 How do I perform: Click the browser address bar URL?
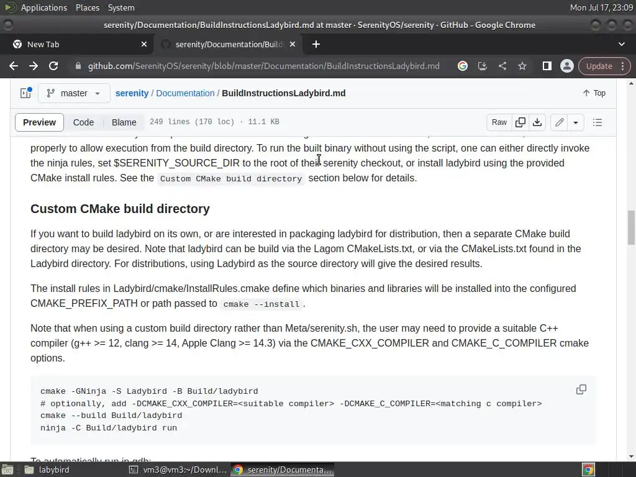click(263, 66)
